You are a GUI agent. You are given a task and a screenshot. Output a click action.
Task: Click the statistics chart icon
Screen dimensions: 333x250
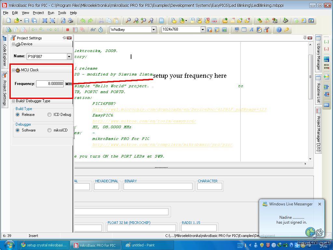pos(311,21)
